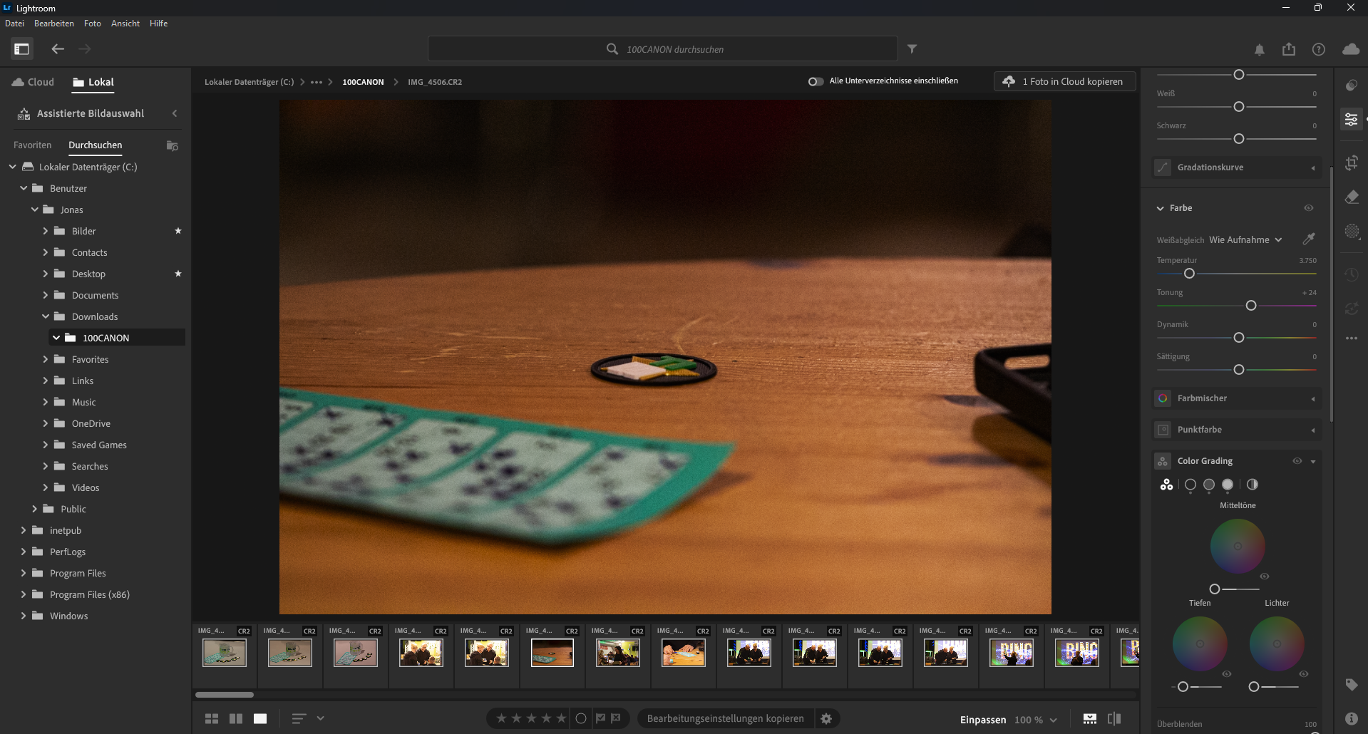
Task: Expand the Bilder folder in the tree
Action: (x=46, y=231)
